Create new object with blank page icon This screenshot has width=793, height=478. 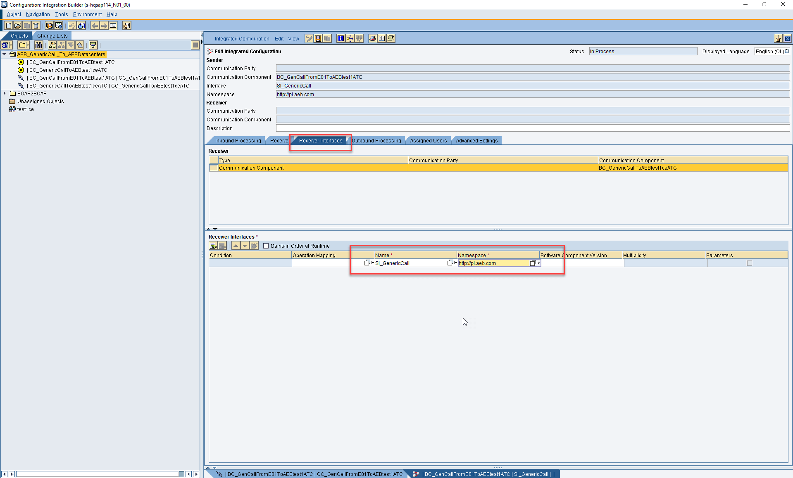(x=8, y=25)
